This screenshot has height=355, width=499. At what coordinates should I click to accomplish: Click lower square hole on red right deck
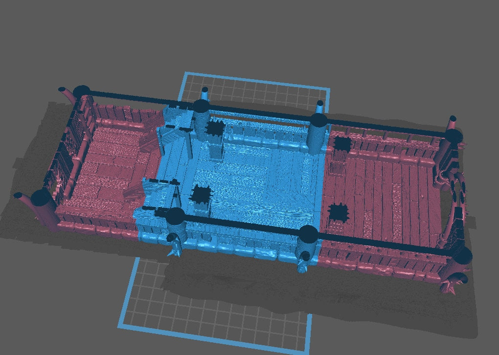(x=337, y=212)
